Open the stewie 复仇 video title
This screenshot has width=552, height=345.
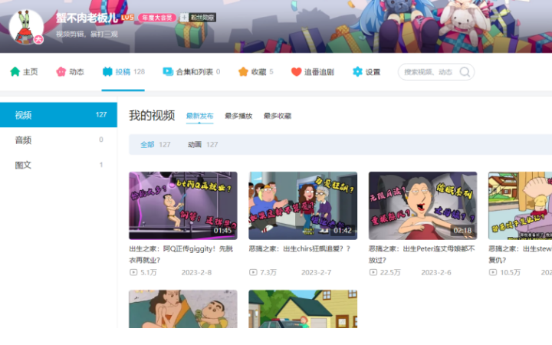[520, 255]
